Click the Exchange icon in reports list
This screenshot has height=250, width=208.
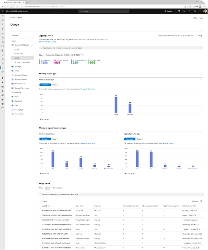(12, 67)
